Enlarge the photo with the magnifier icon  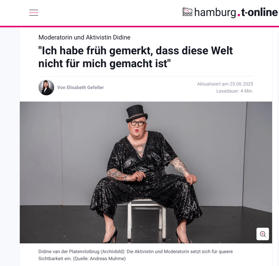click(263, 234)
